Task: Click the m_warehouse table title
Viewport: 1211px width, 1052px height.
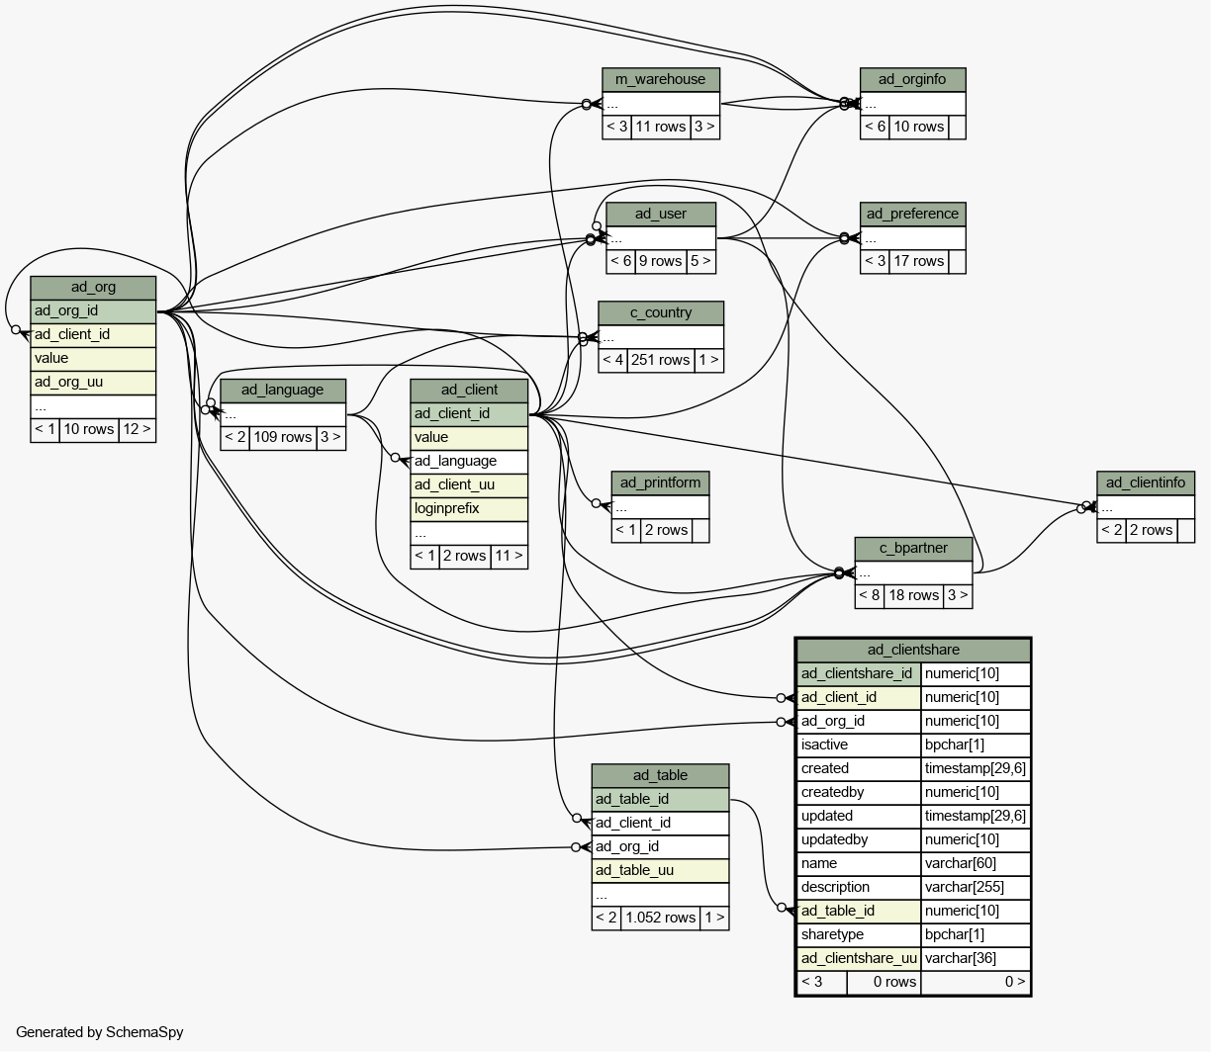Action: pos(660,79)
